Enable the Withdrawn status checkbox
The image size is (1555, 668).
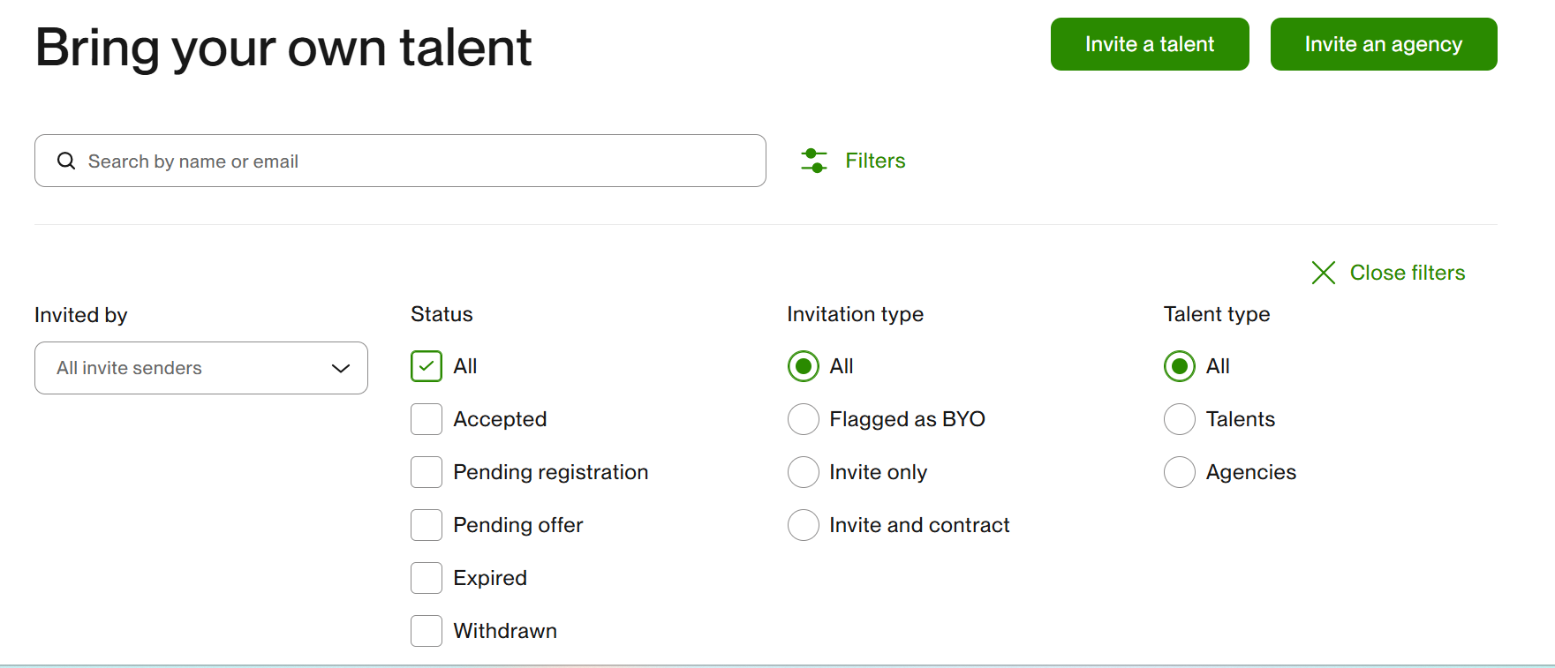(426, 631)
